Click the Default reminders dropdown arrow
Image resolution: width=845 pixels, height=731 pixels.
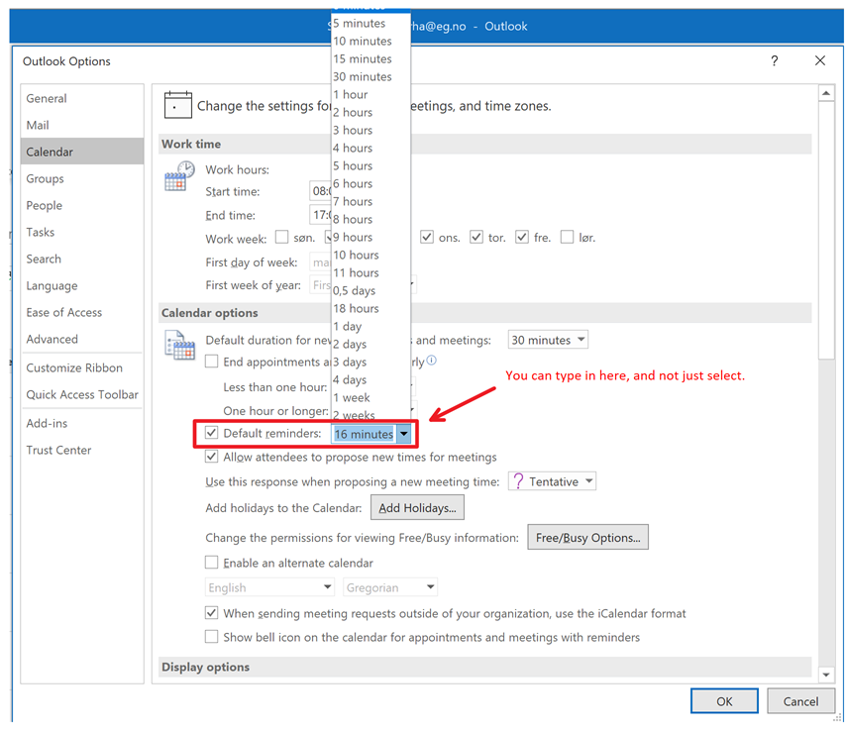coord(403,434)
